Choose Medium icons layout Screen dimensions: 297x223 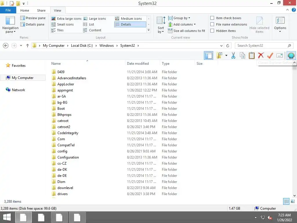click(x=128, y=19)
